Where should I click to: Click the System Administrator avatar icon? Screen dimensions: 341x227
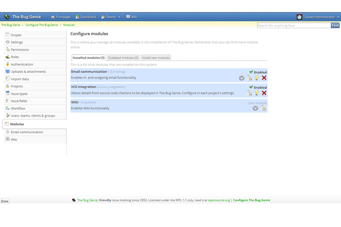300,17
